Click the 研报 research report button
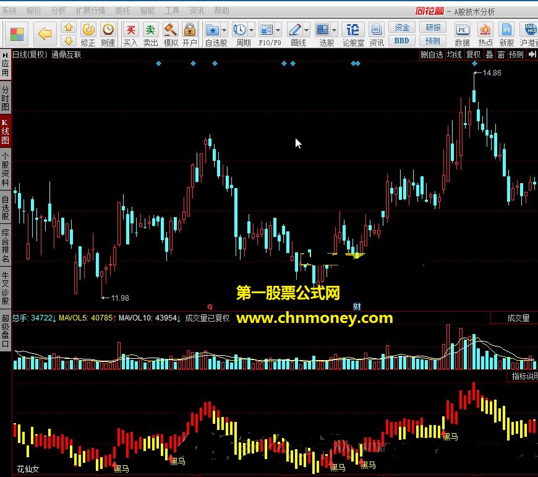The height and width of the screenshot is (477, 538). pyautogui.click(x=433, y=27)
